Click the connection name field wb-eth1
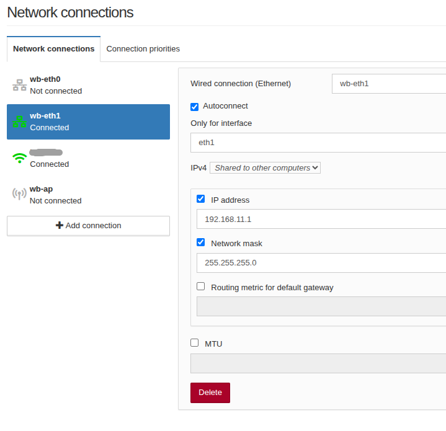This screenshot has height=431, width=446. tap(388, 84)
